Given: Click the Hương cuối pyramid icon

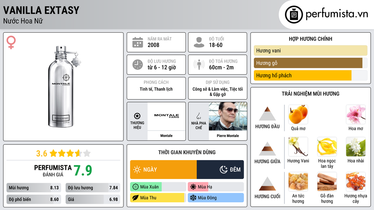Looking at the screenshot, I should pyautogui.click(x=267, y=184).
